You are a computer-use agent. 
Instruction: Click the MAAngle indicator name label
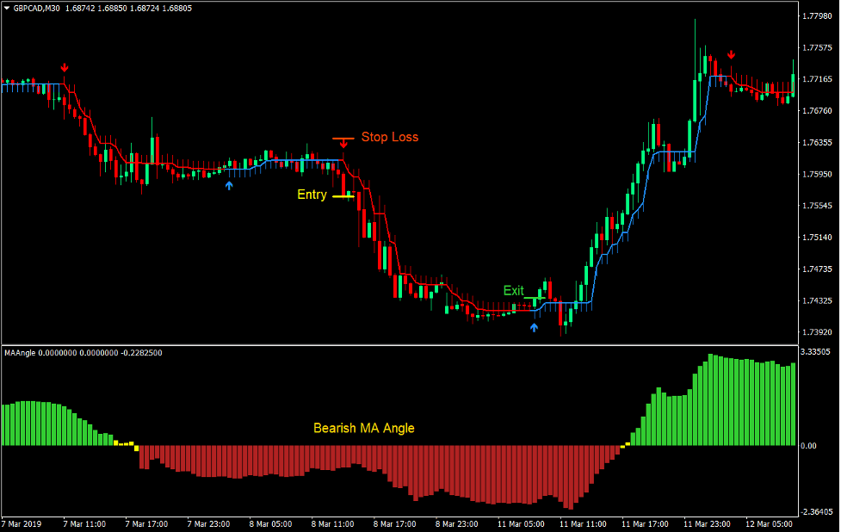pos(22,353)
